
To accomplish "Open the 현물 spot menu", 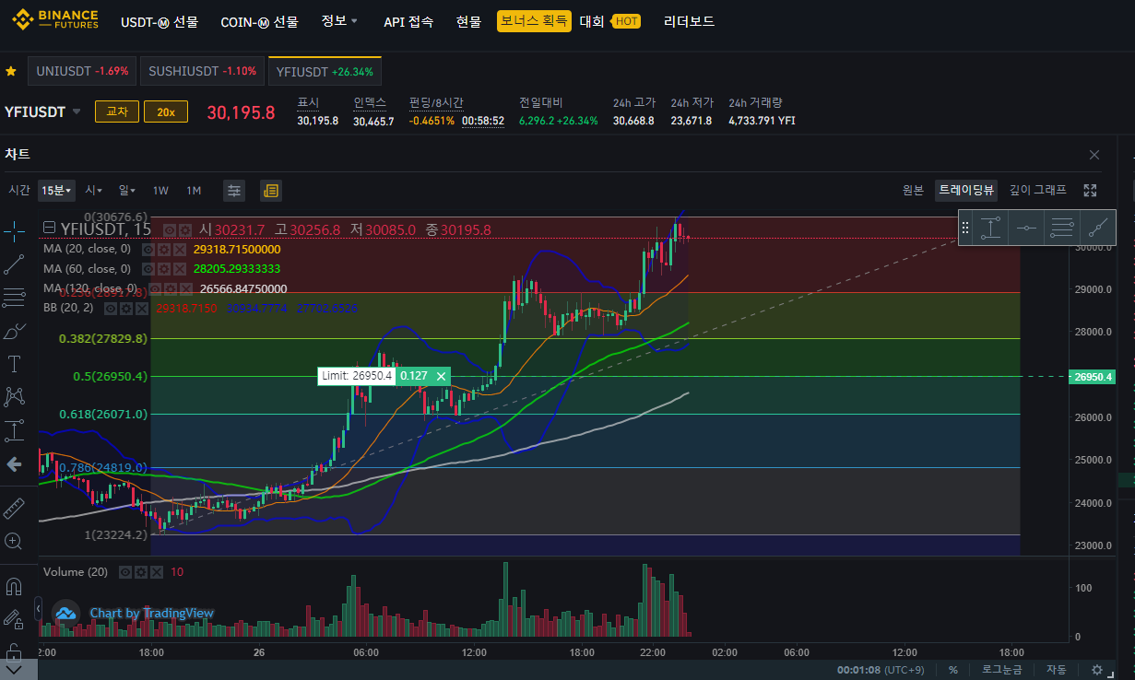I will click(468, 21).
